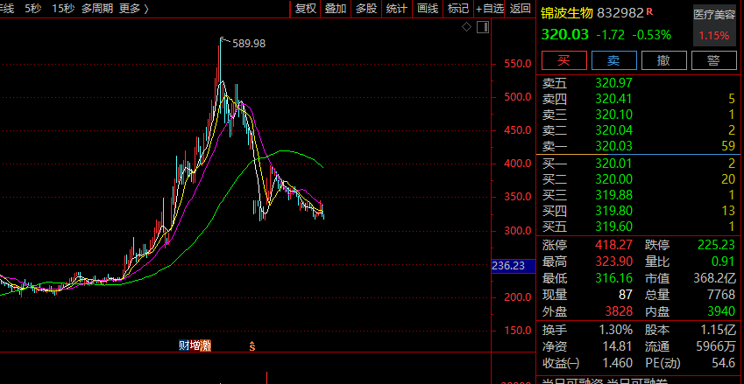744x384 pixels.
Task: Toggle 复权 price adjustment
Action: point(306,9)
